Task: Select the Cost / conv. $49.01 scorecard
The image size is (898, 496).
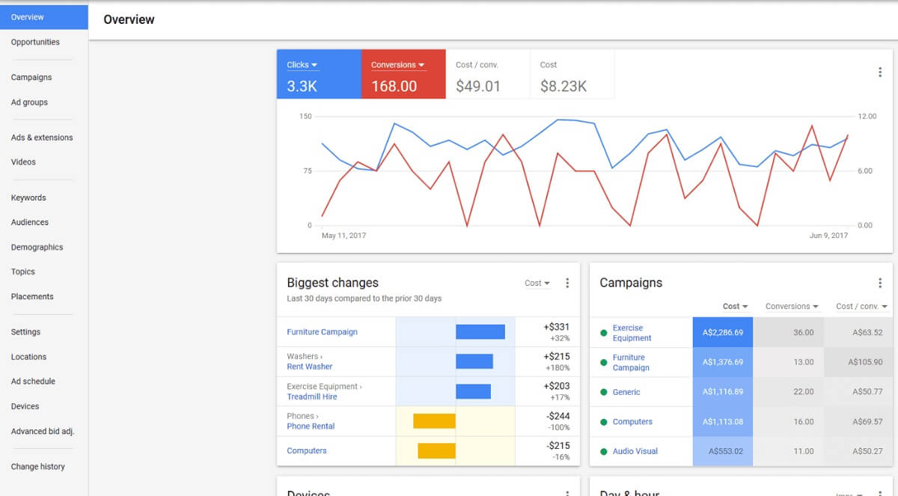Action: click(488, 74)
